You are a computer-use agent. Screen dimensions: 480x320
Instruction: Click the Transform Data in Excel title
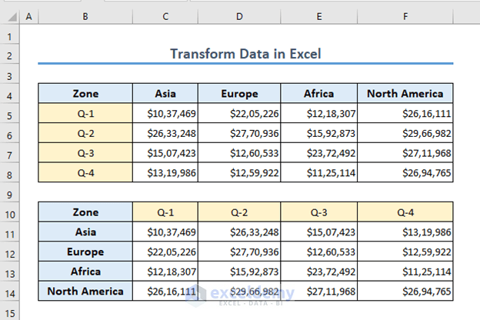click(245, 54)
